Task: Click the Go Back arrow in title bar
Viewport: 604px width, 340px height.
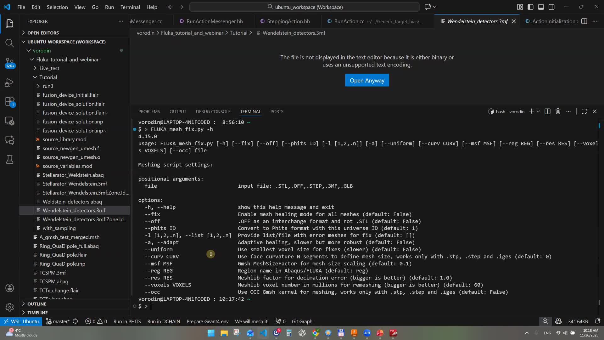Action: pyautogui.click(x=170, y=7)
